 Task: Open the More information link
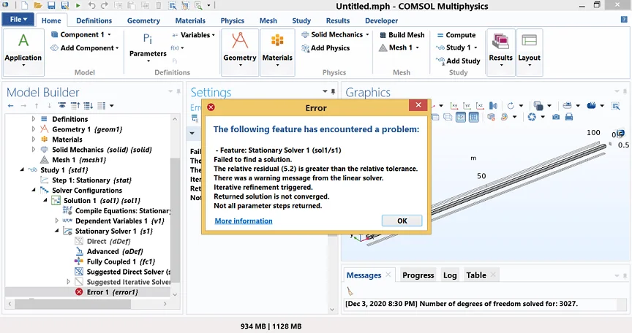[244, 221]
